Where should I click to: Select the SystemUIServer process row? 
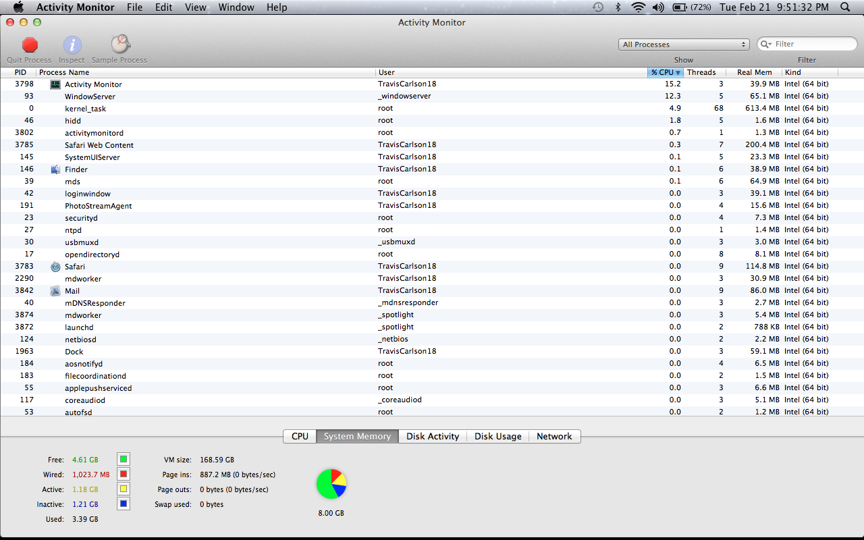[x=432, y=157]
